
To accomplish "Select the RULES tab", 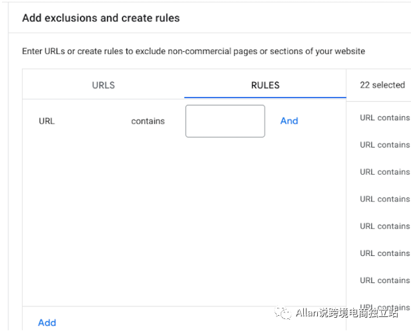I will click(265, 85).
